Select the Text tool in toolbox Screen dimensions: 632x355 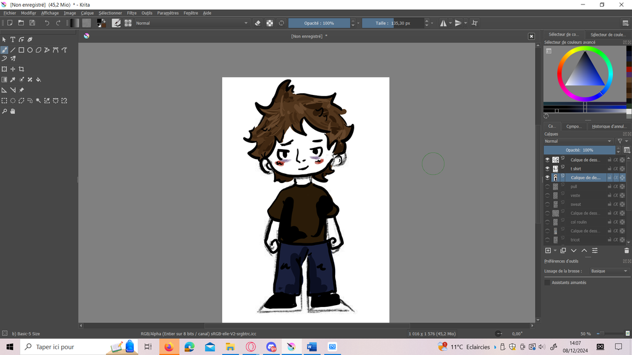pyautogui.click(x=12, y=39)
